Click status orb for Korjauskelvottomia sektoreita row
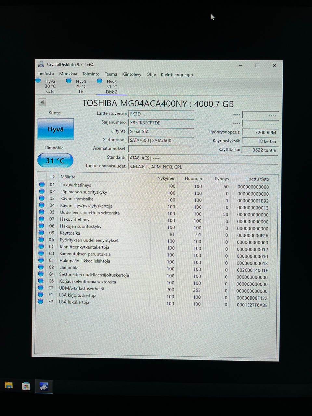 [x=41, y=281]
